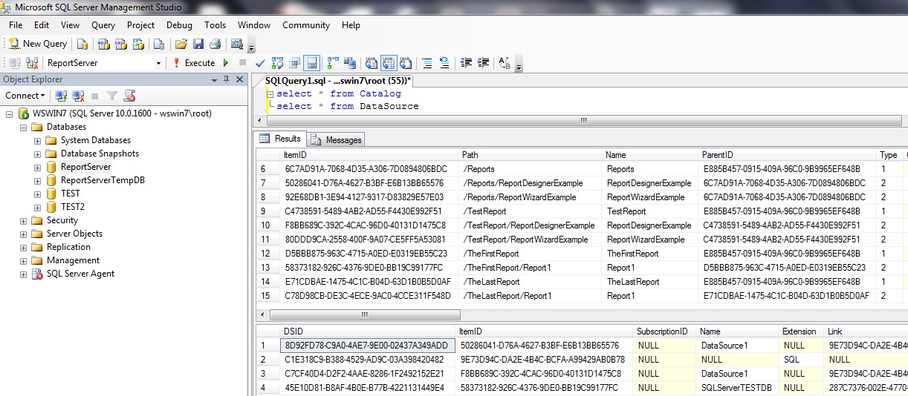
Task: Switch output to Results to File
Action: (406, 63)
